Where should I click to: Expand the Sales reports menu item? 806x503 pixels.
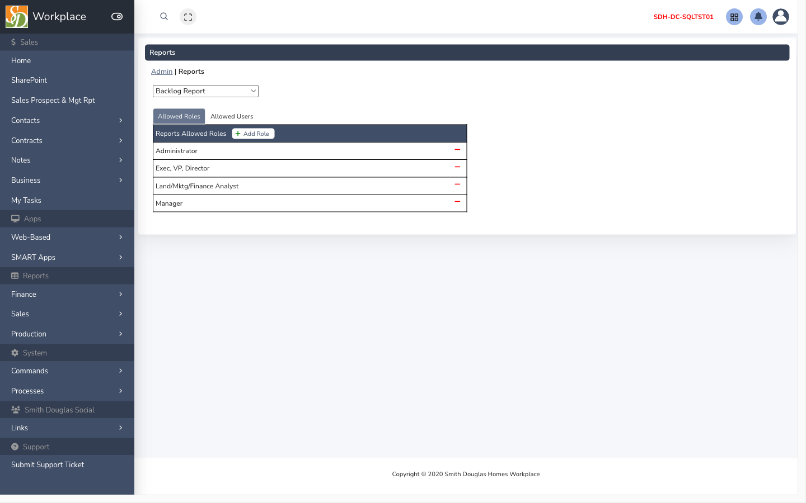tap(67, 314)
